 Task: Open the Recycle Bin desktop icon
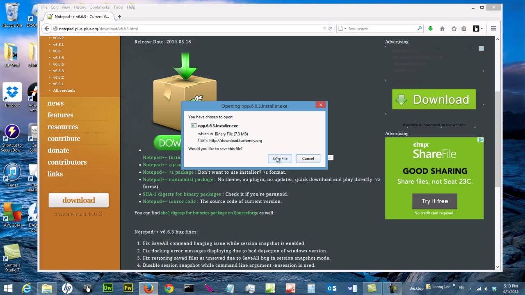point(12,15)
